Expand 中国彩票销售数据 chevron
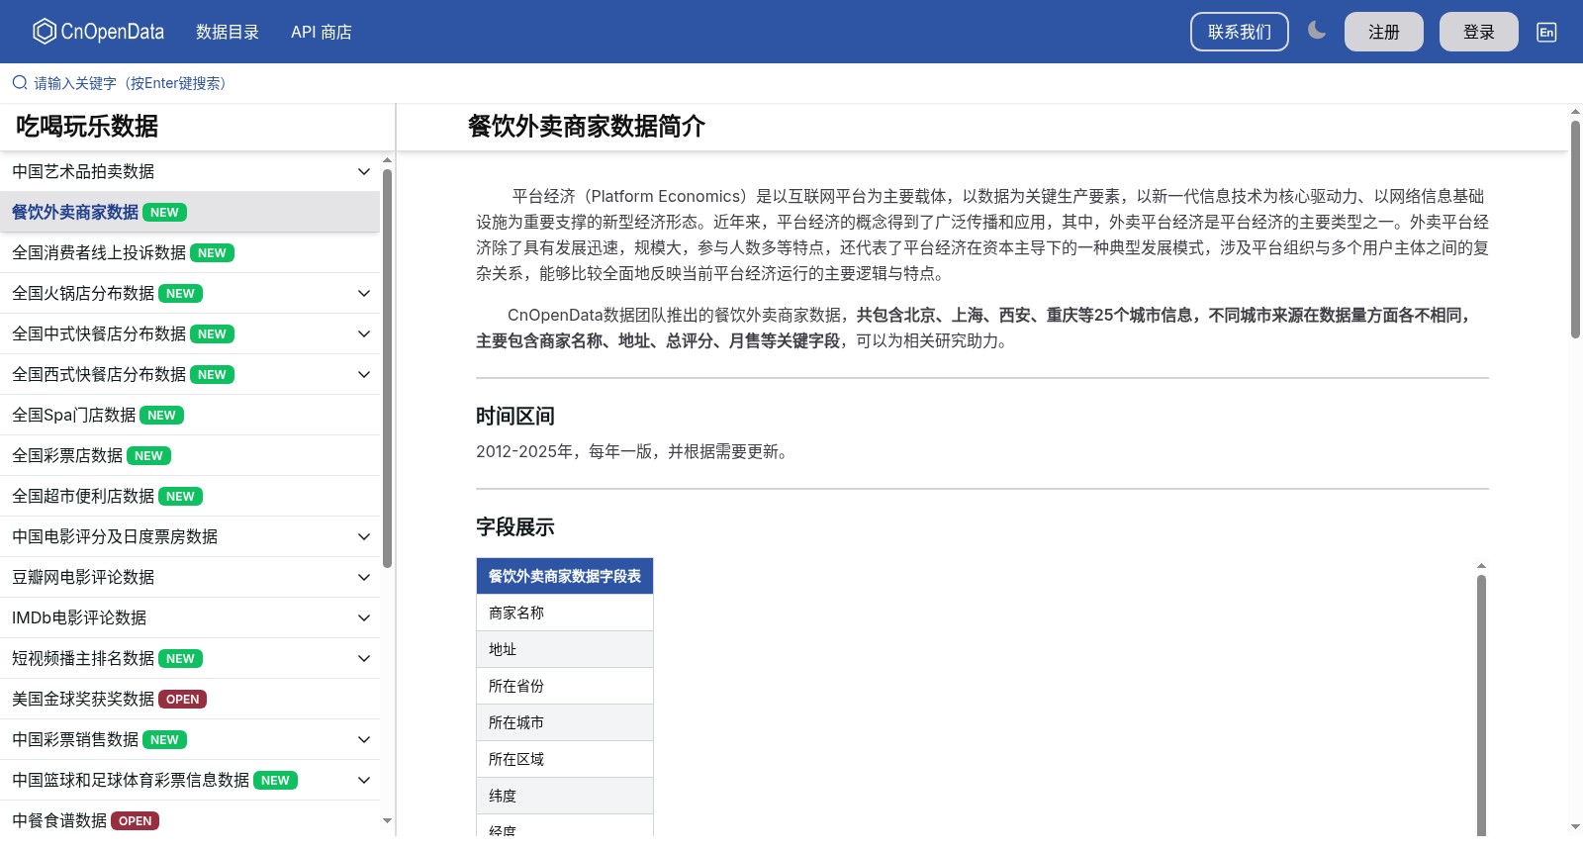The height and width of the screenshot is (852, 1583). coord(364,739)
